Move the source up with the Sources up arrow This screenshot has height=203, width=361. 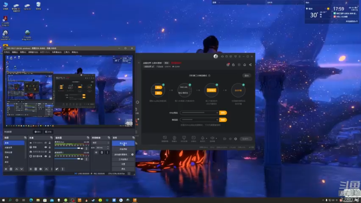point(46,169)
